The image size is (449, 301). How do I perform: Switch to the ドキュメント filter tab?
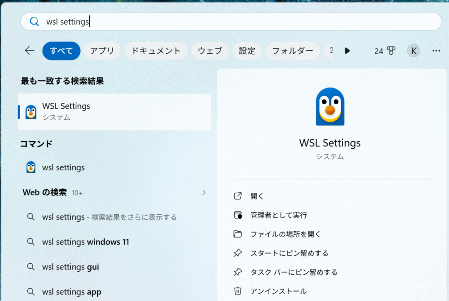point(156,50)
